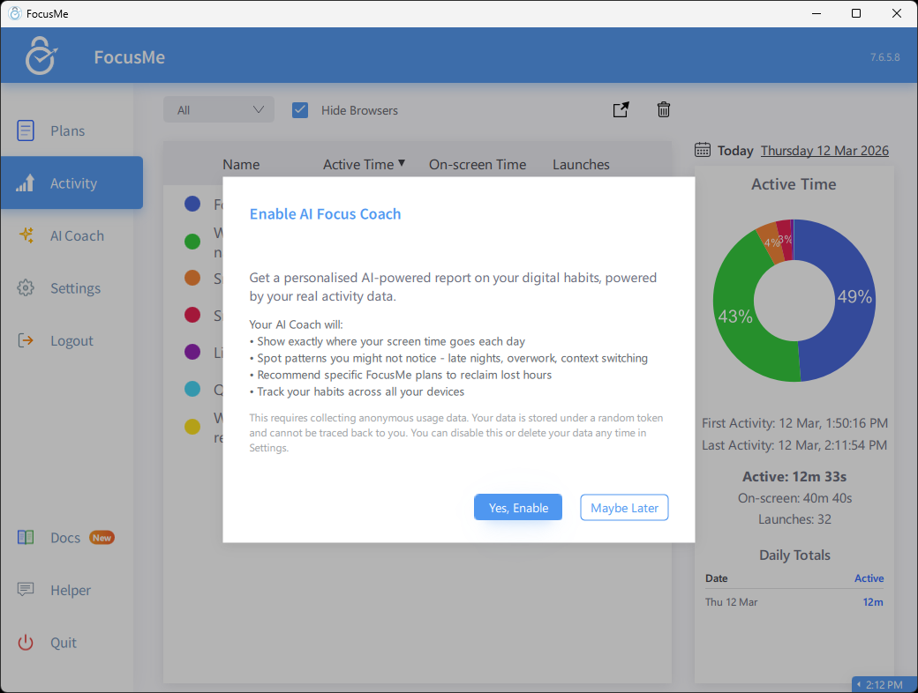Click the teal color dot in list
The image size is (918, 693).
192,389
